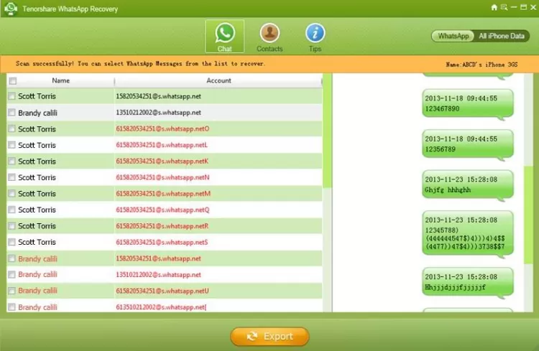Click the home icon in title bar

pos(494,7)
